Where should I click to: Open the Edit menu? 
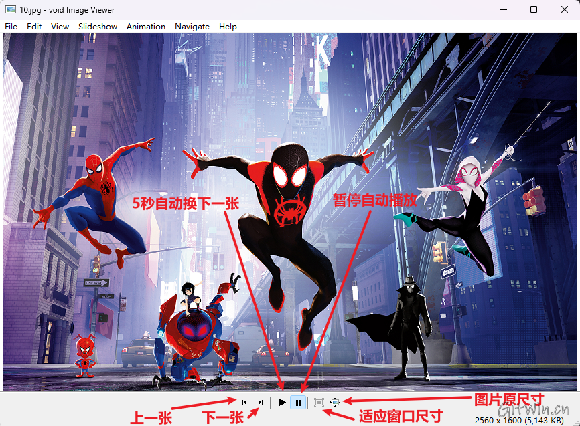coord(34,26)
